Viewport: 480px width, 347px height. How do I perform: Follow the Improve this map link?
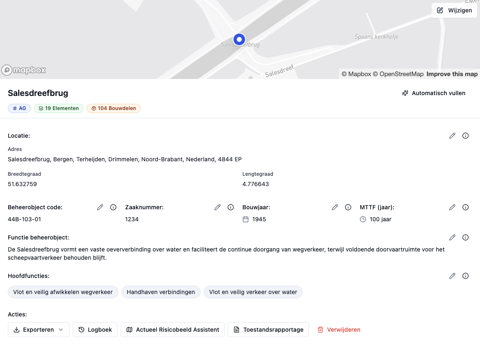452,74
